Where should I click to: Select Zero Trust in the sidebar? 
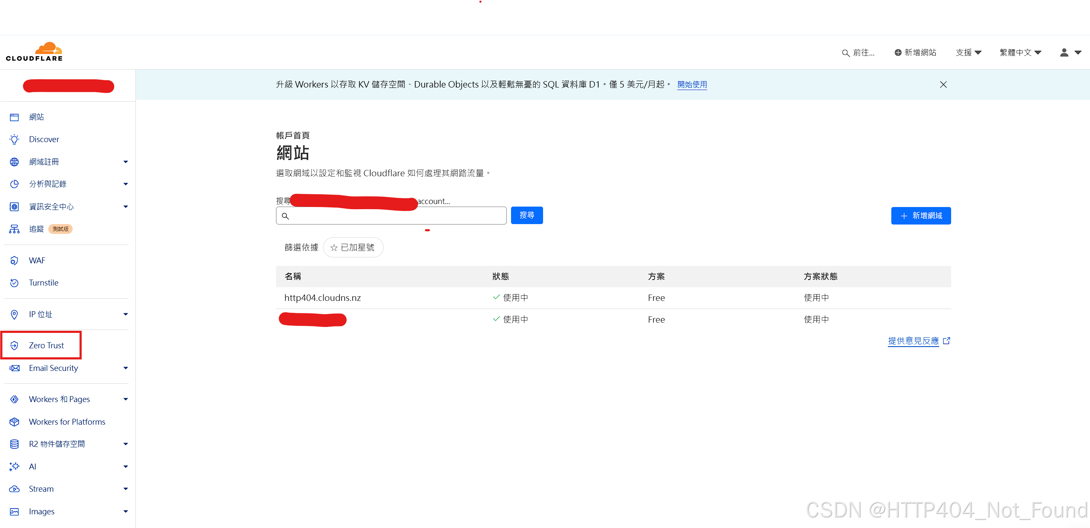coord(46,345)
